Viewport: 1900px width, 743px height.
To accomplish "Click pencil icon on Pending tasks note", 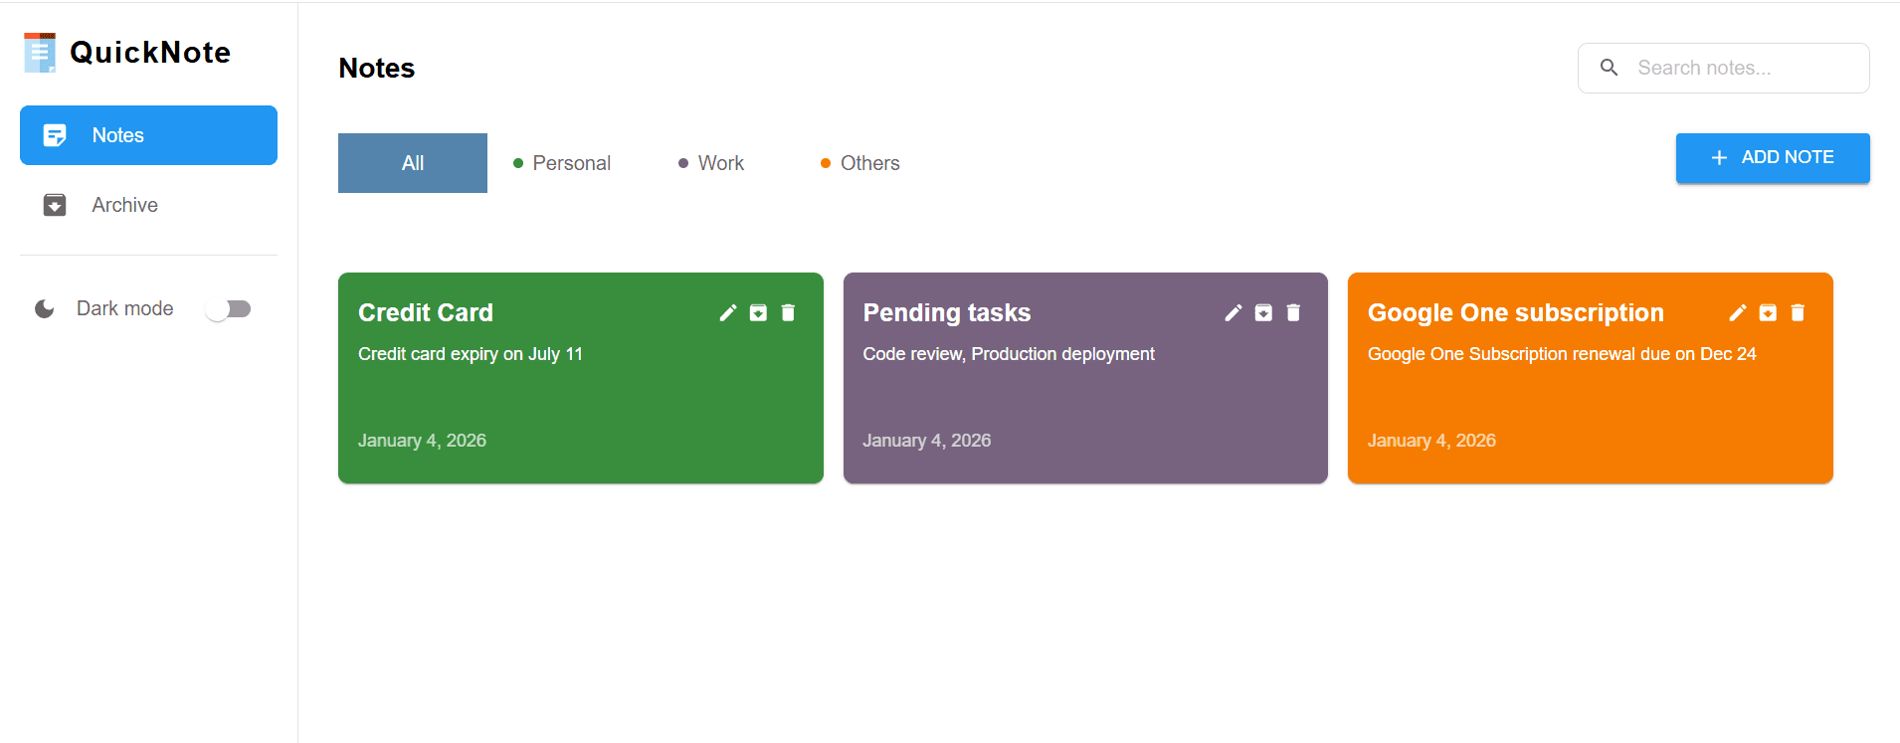I will (x=1234, y=313).
